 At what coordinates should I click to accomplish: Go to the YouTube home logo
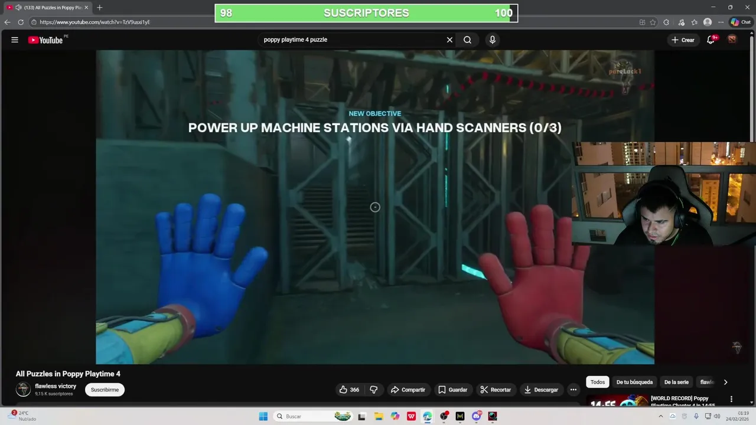(45, 40)
